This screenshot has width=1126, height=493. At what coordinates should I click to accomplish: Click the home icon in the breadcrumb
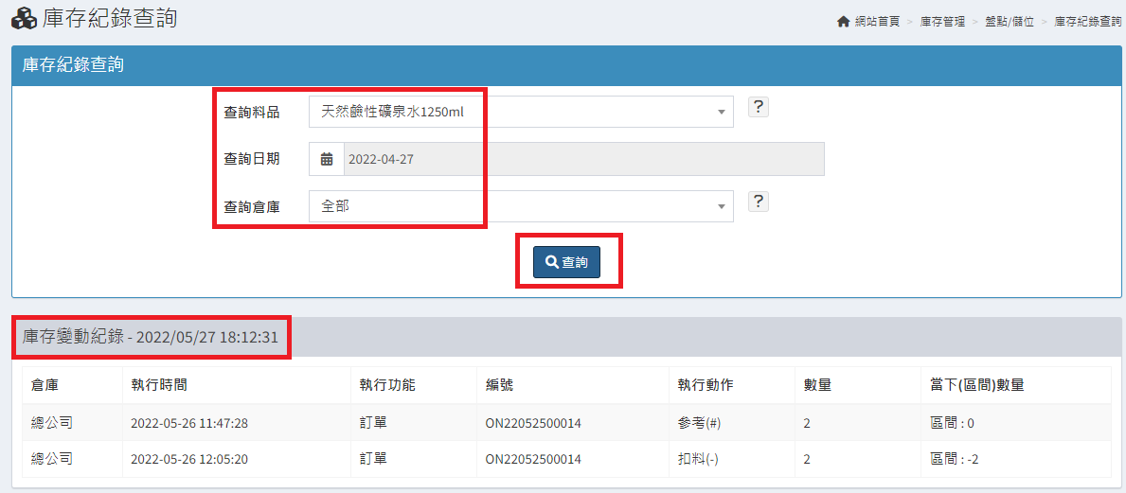(843, 22)
